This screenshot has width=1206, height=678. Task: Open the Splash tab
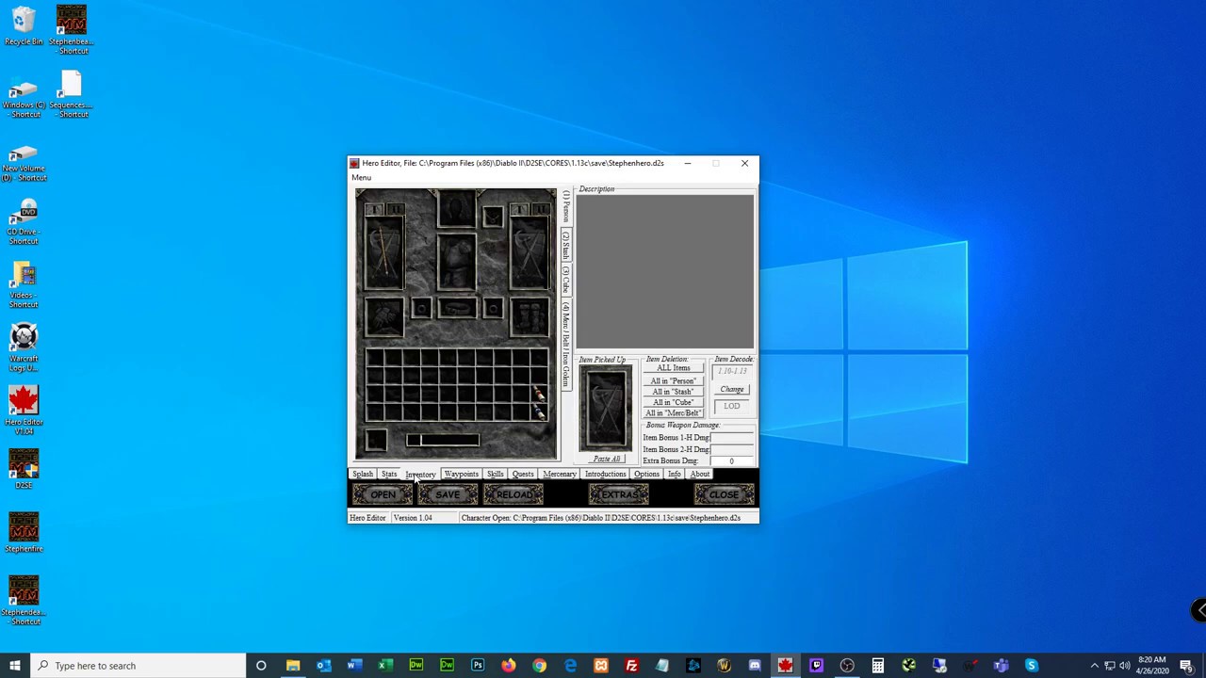pyautogui.click(x=363, y=474)
